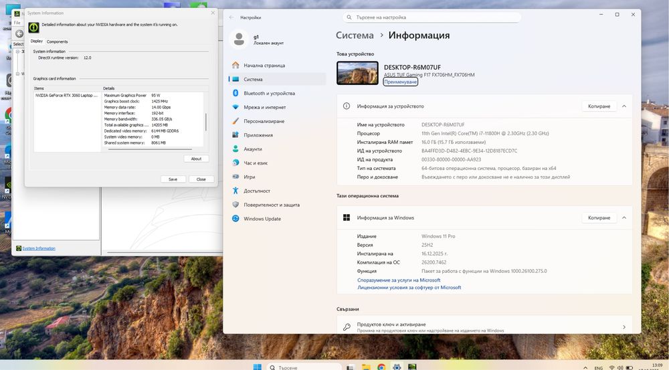Click Система in the breadcrumb heading
The width and height of the screenshot is (669, 370).
(355, 35)
